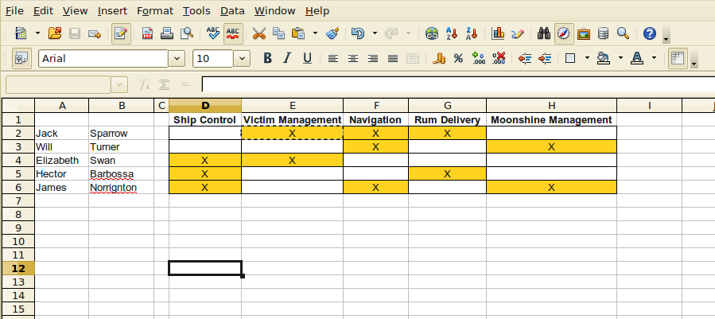This screenshot has width=715, height=319.
Task: Open the Paste options dropdown arrow
Action: pyautogui.click(x=315, y=33)
